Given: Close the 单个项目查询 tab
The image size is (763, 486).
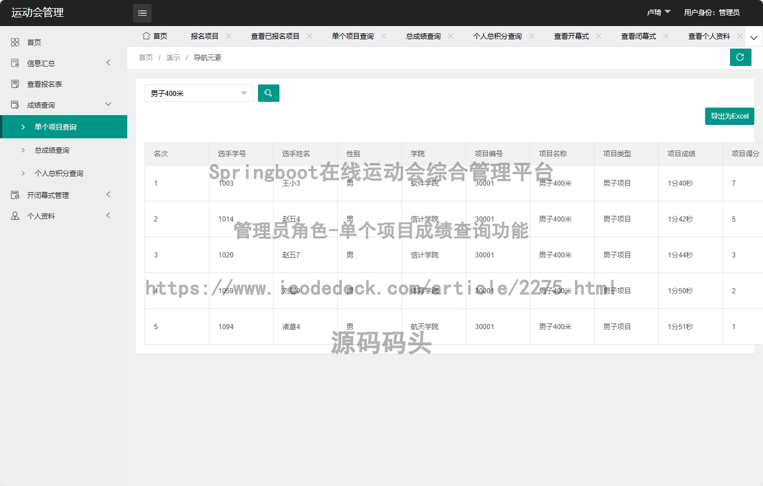Looking at the screenshot, I should tap(384, 36).
